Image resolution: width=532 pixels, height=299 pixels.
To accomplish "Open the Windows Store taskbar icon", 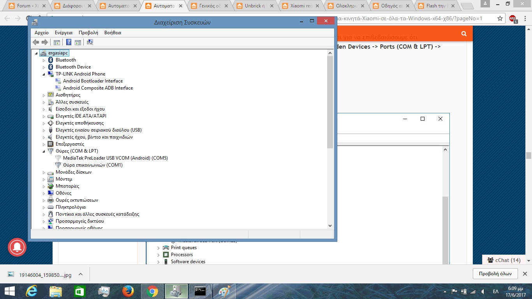I will [80, 291].
